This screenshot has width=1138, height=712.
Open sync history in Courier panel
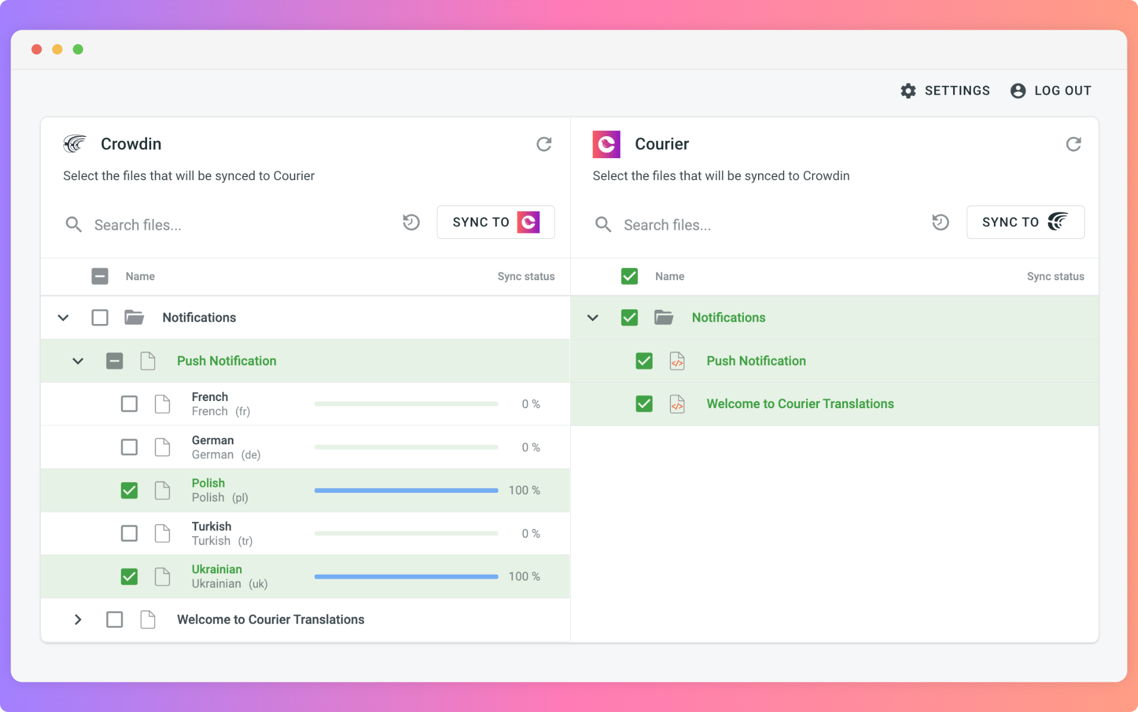point(940,222)
